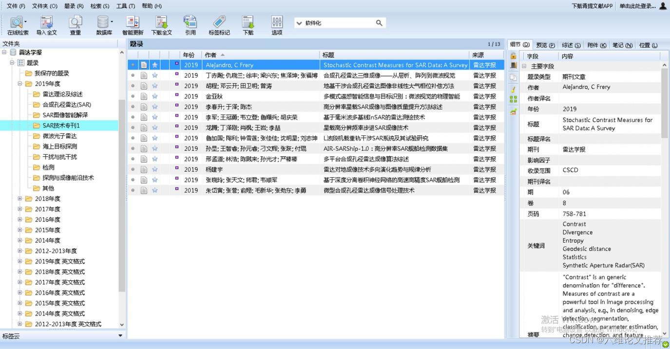
Task: Click the green status icon at bottom-right corner
Action: pos(666,344)
